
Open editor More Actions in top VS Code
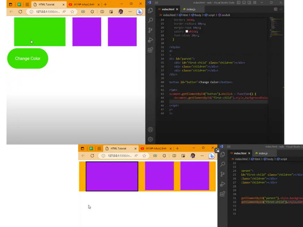281,9
